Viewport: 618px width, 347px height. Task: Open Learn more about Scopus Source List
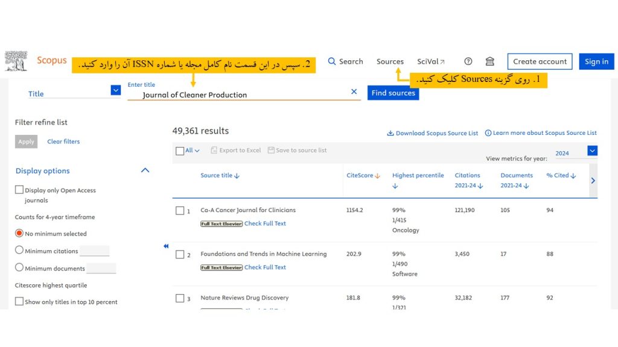545,133
